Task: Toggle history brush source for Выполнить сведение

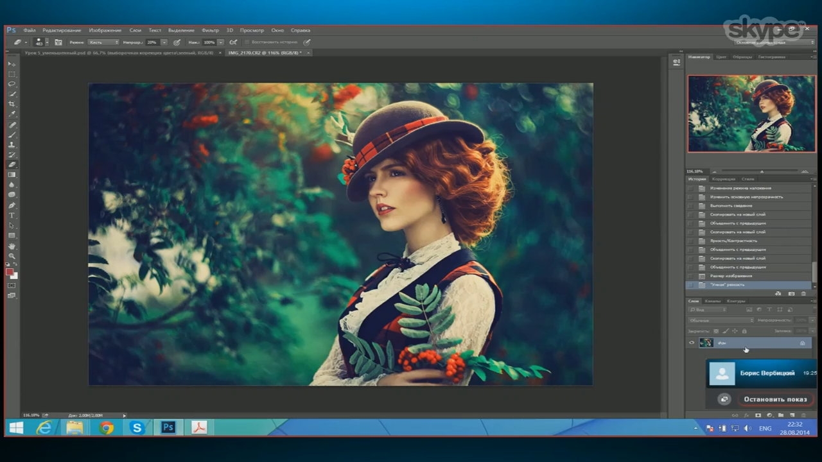Action: point(691,205)
